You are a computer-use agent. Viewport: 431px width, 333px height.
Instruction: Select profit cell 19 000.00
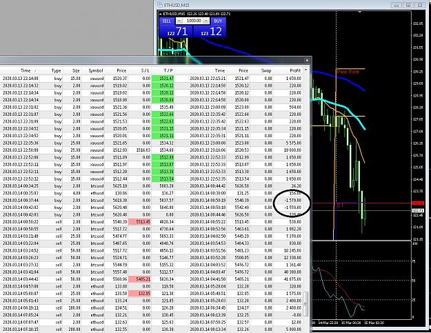[292, 150]
